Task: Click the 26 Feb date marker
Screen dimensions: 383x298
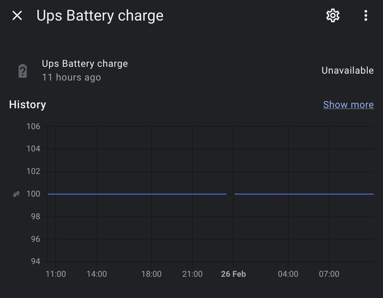Action: click(x=233, y=274)
